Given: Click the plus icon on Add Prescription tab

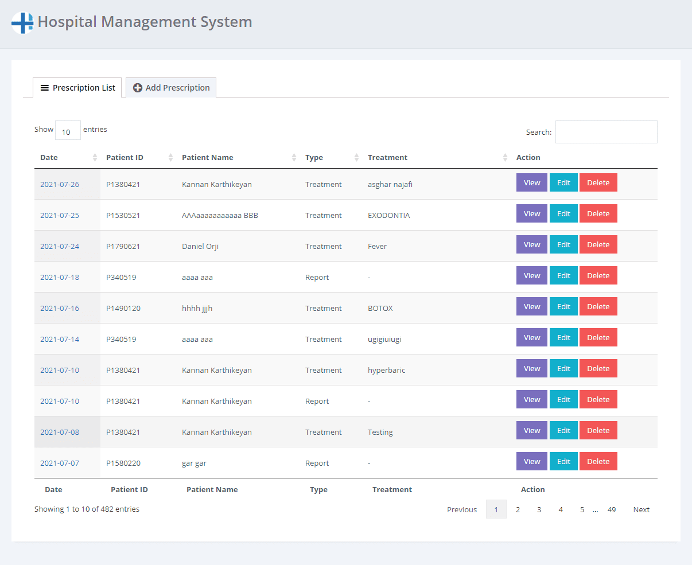Looking at the screenshot, I should click(x=138, y=87).
